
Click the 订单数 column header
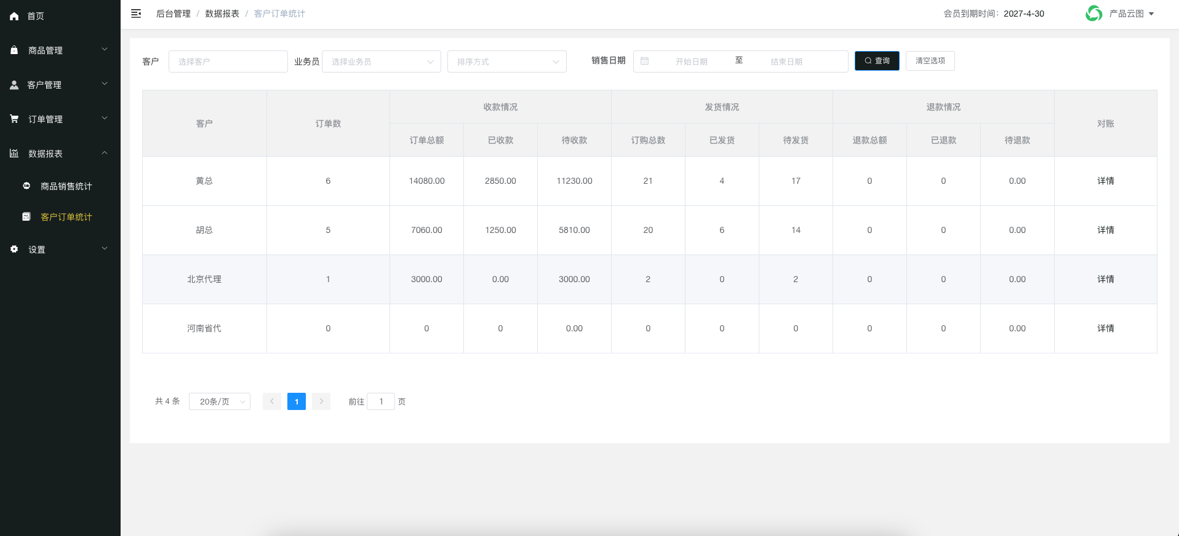328,124
